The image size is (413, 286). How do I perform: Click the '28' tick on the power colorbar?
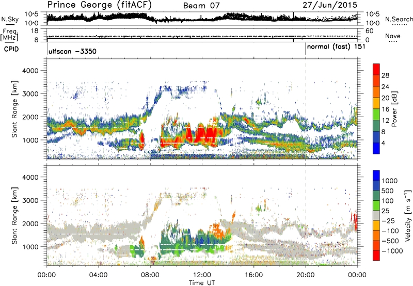[x=385, y=75]
